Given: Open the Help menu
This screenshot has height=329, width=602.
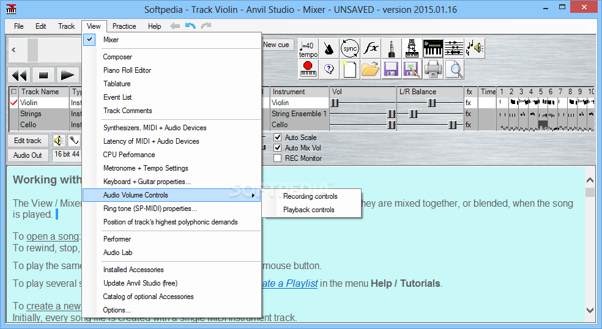Looking at the screenshot, I should click(x=154, y=26).
